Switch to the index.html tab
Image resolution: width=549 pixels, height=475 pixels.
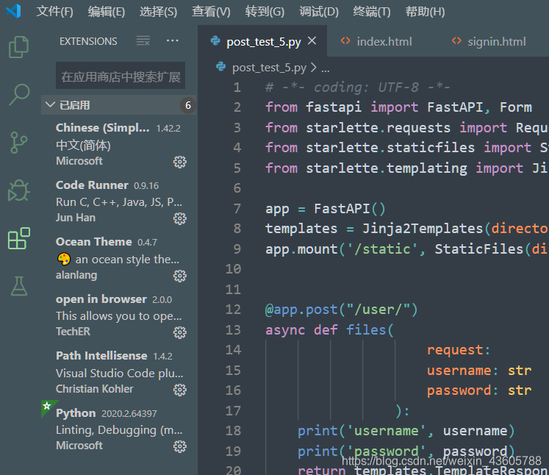point(376,41)
